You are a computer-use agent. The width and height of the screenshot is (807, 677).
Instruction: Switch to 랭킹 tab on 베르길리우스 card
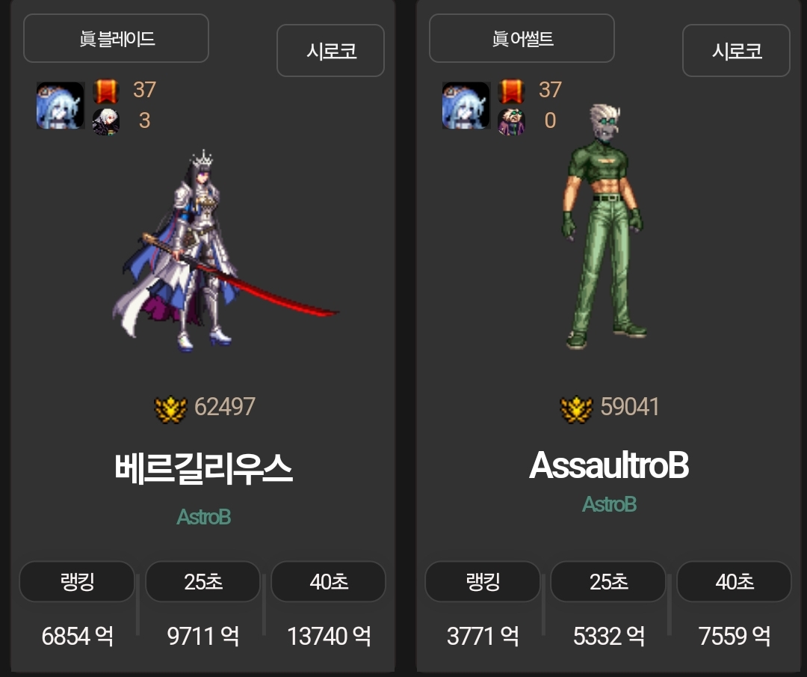coord(77,582)
